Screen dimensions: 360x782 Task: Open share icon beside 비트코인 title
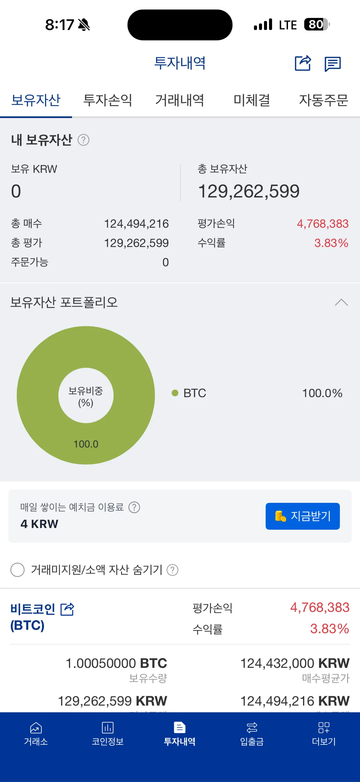[x=67, y=609]
